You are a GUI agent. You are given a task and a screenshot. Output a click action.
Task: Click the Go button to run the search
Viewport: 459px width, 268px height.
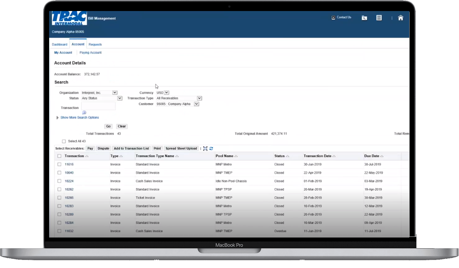(108, 126)
